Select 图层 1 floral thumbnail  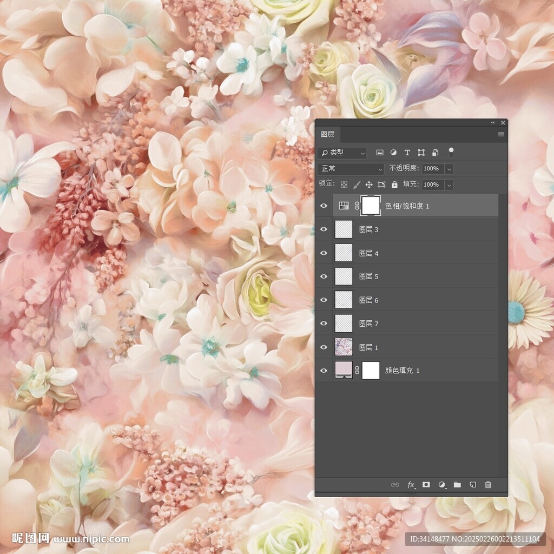click(x=344, y=347)
